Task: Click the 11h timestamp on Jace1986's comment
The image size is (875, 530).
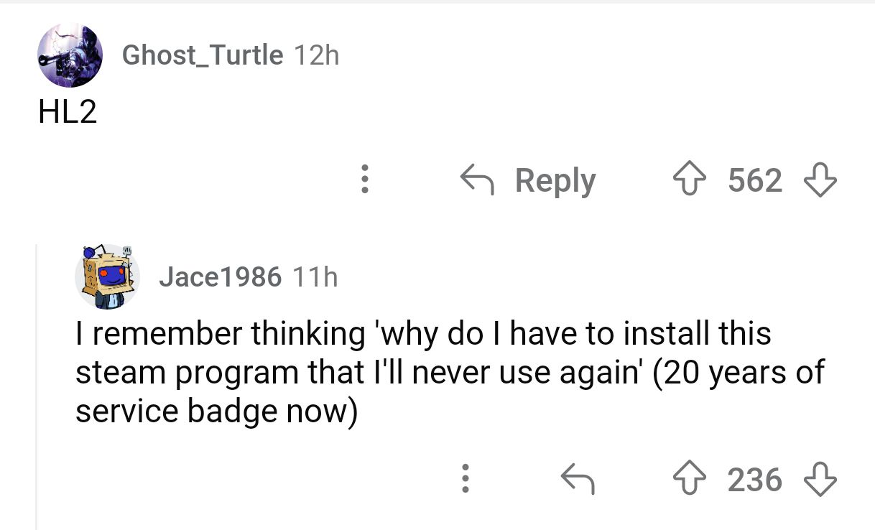Action: coord(315,277)
